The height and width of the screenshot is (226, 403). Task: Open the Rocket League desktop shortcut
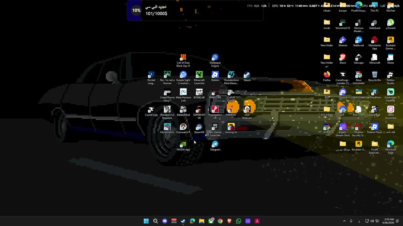pos(151,78)
